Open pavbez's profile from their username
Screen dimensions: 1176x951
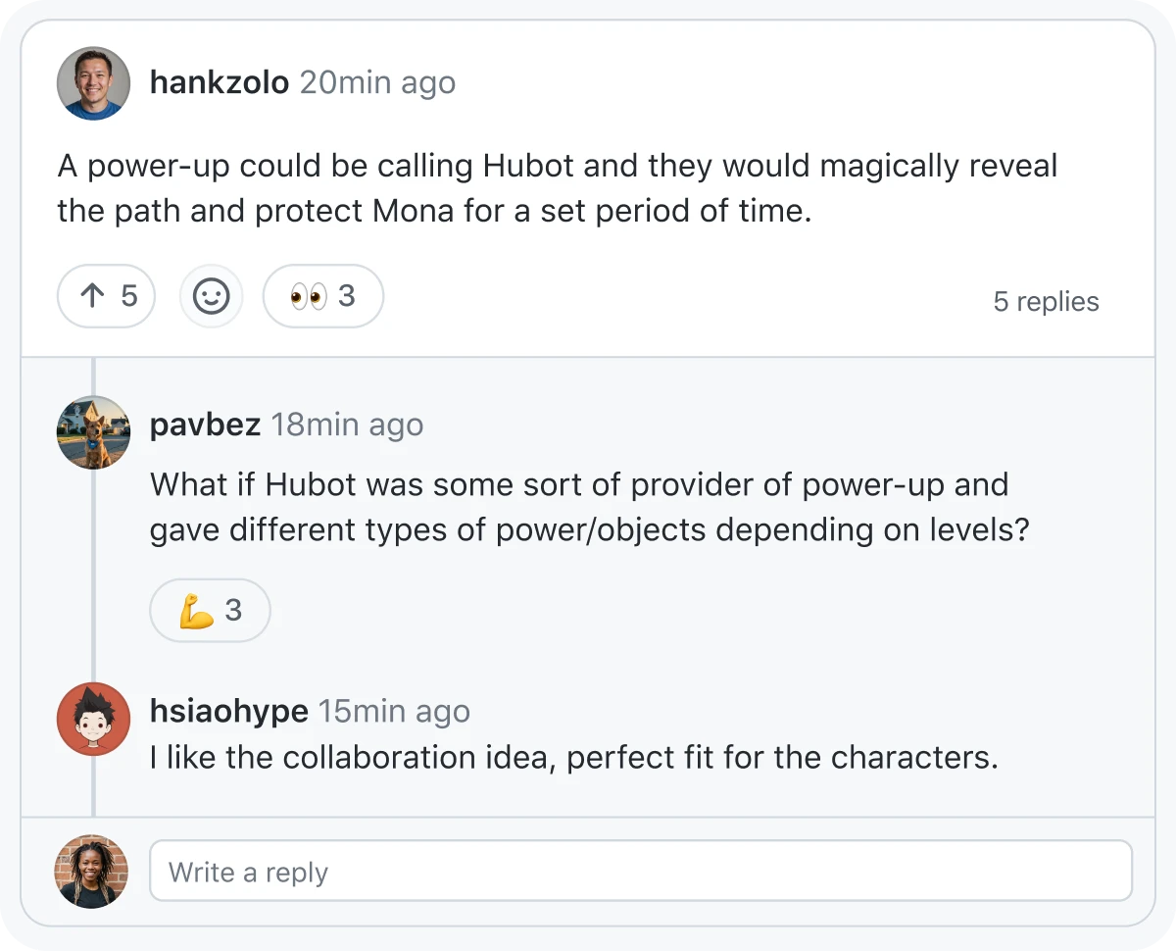pos(205,425)
